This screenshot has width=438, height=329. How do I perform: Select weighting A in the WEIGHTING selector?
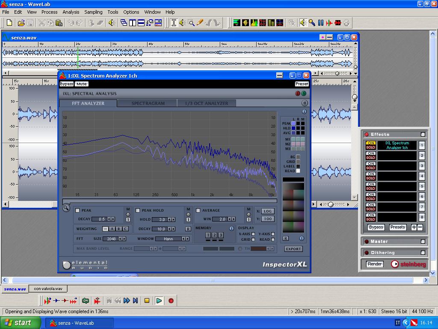[112, 229]
